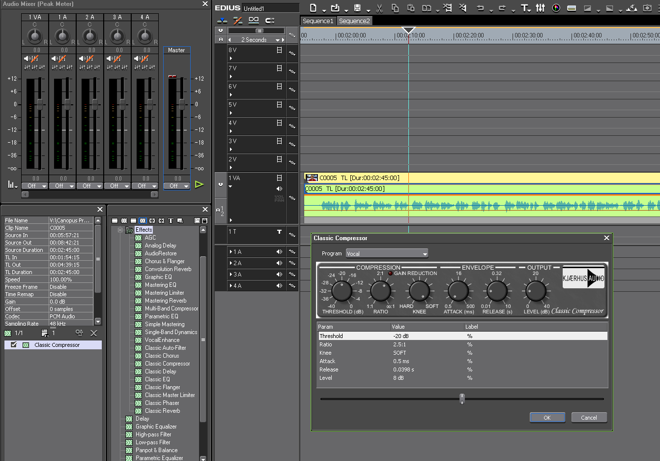Expand track 1 A arrow
Image resolution: width=660 pixels, height=461 pixels.
pos(231,252)
